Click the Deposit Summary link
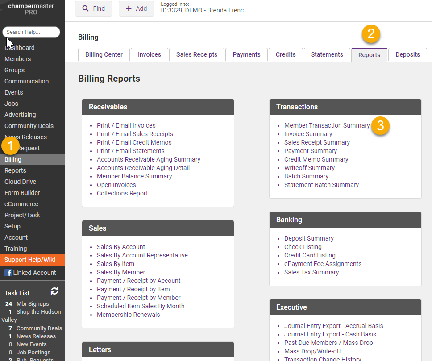This screenshot has width=432, height=361. (x=308, y=238)
